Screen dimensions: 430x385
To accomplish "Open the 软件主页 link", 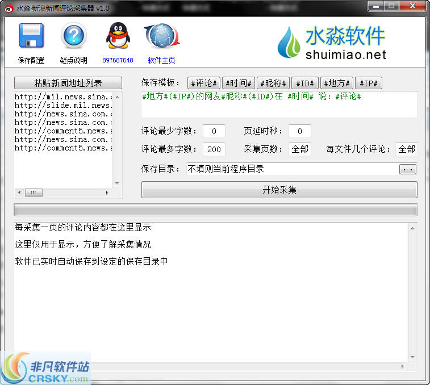I will [161, 60].
